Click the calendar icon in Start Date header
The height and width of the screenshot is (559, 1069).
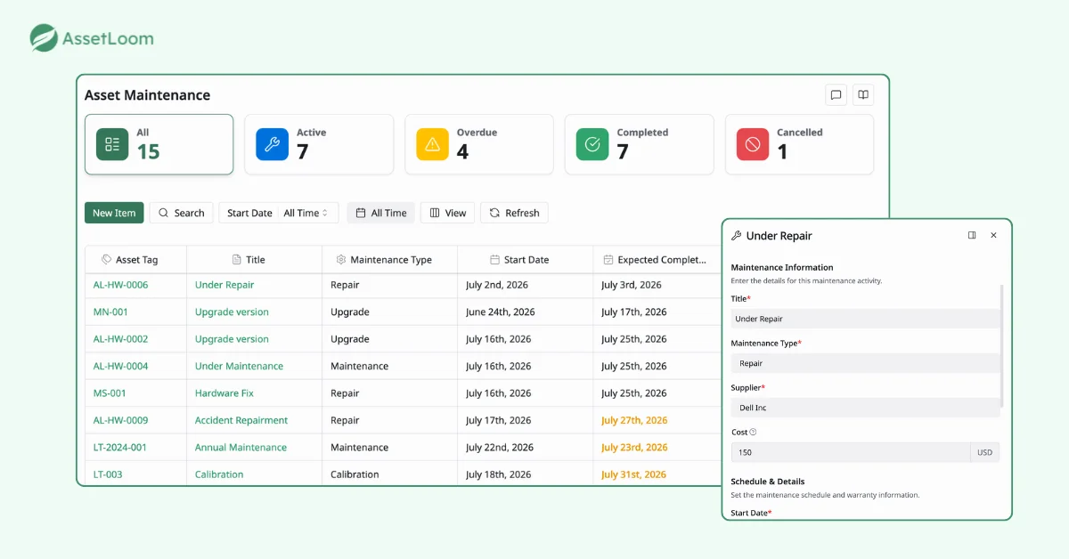494,260
